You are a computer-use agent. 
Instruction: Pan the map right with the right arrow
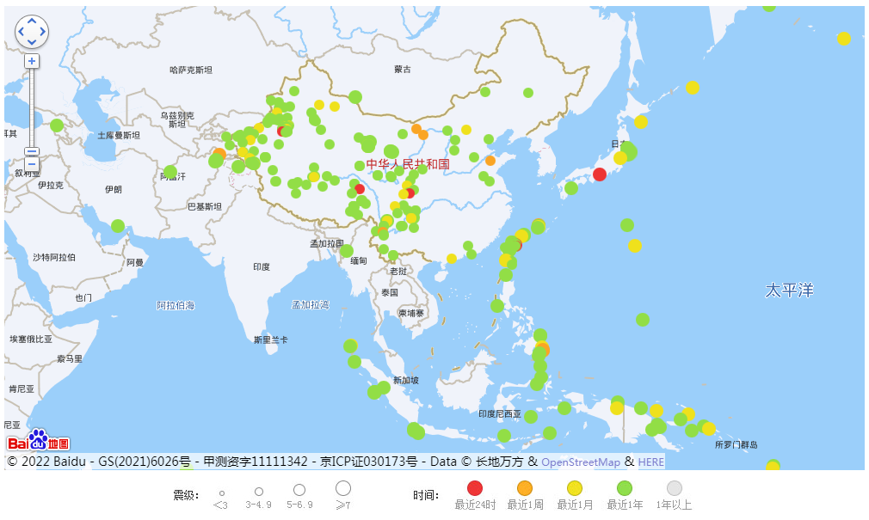pyautogui.click(x=43, y=32)
